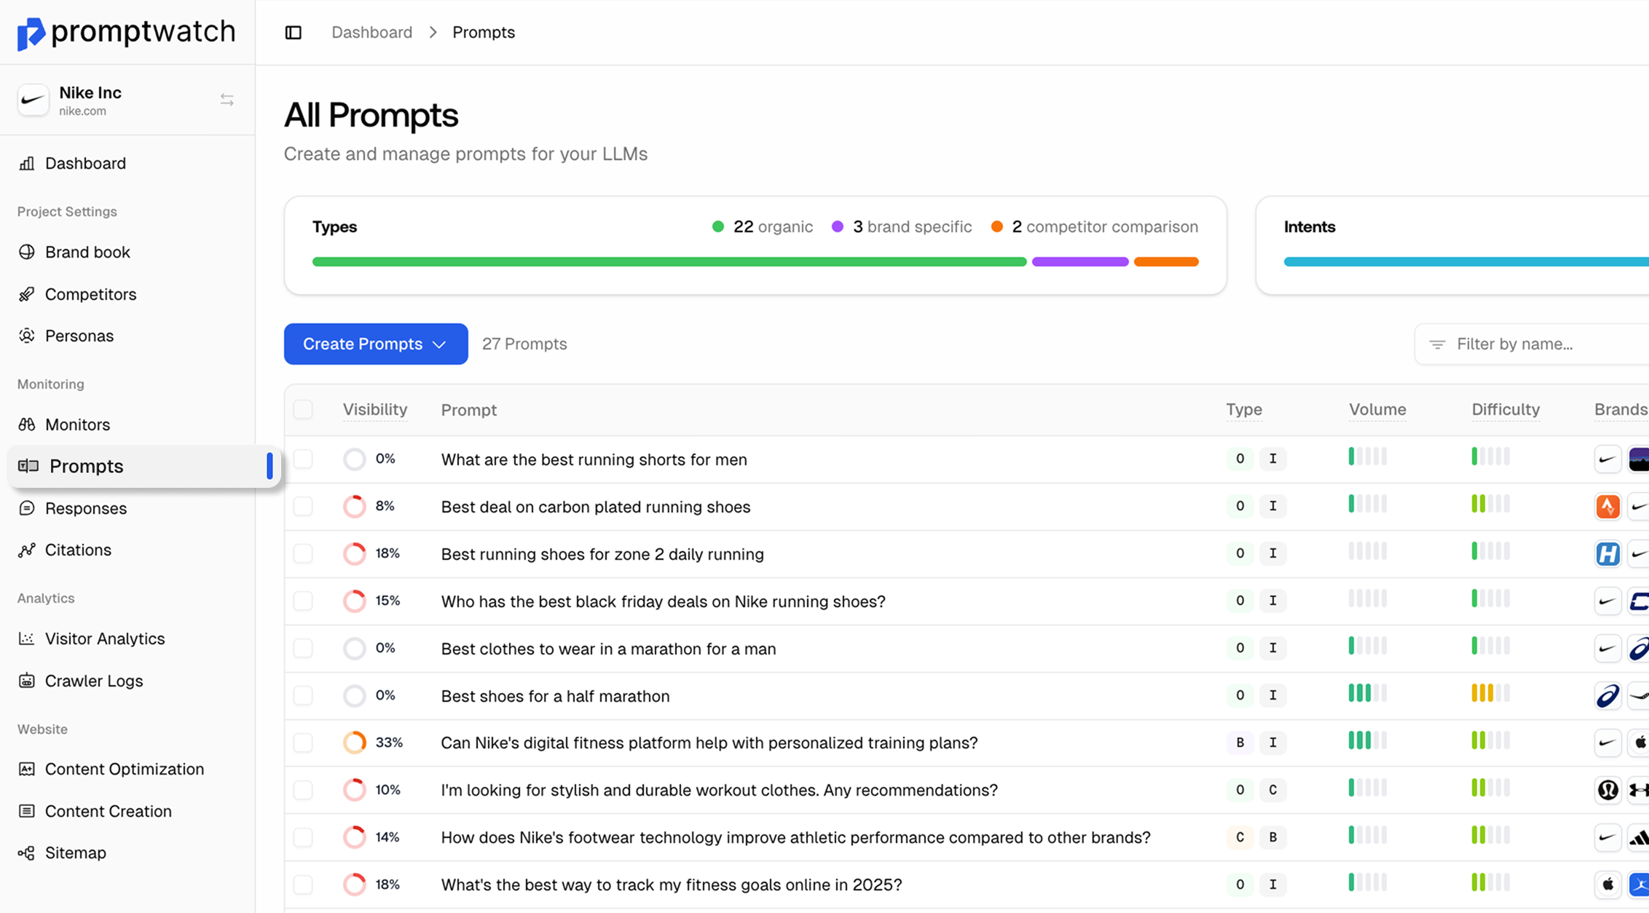Click the purple brand specific bar
This screenshot has width=1649, height=913.
pyautogui.click(x=1079, y=262)
